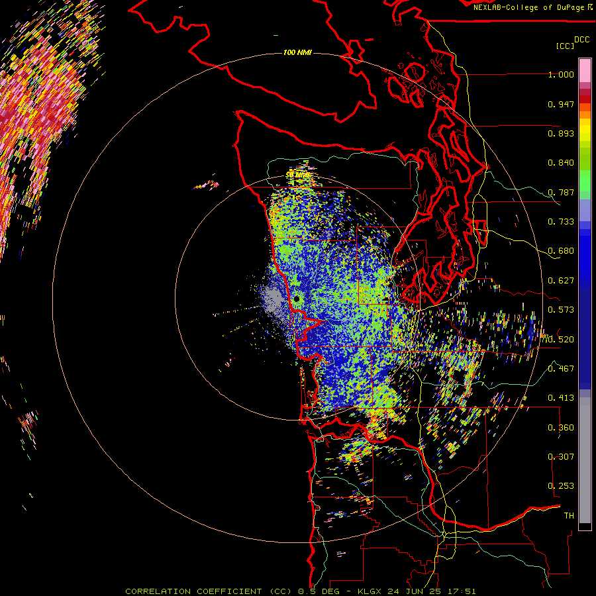Screen dimensions: 596x596
Task: Select the 0.627 colorbar value label
Action: tap(561, 281)
